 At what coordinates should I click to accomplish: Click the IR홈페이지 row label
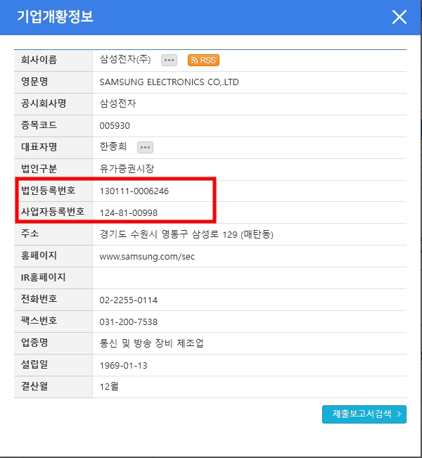(43, 277)
